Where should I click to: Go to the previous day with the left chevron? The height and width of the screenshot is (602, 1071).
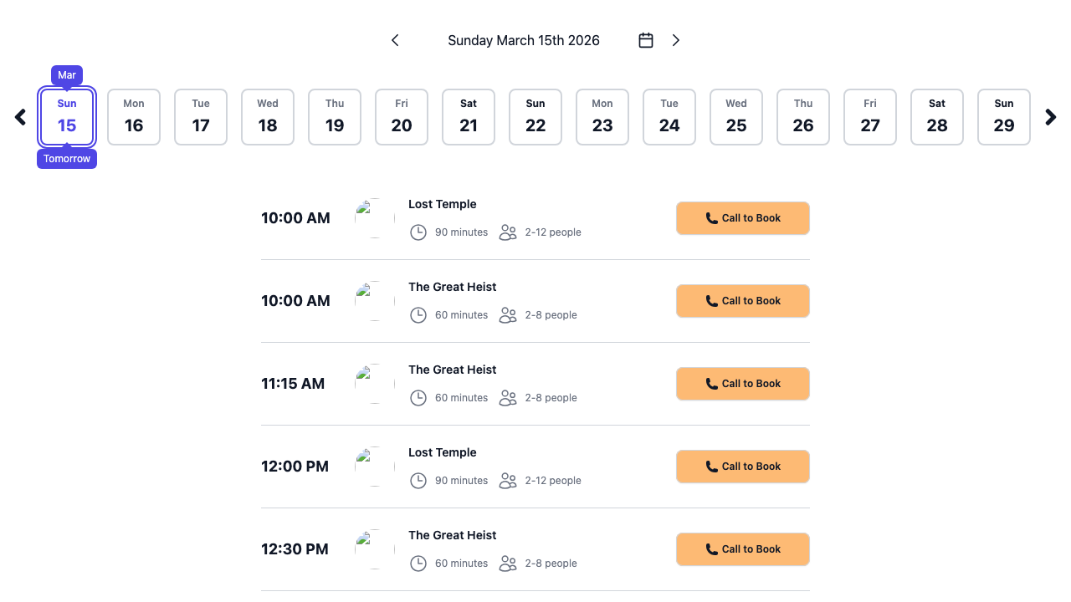(x=394, y=39)
